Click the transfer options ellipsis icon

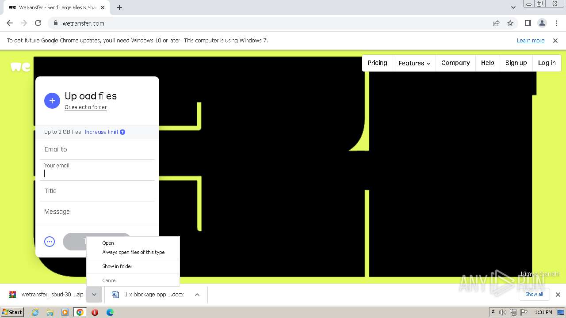click(x=50, y=242)
